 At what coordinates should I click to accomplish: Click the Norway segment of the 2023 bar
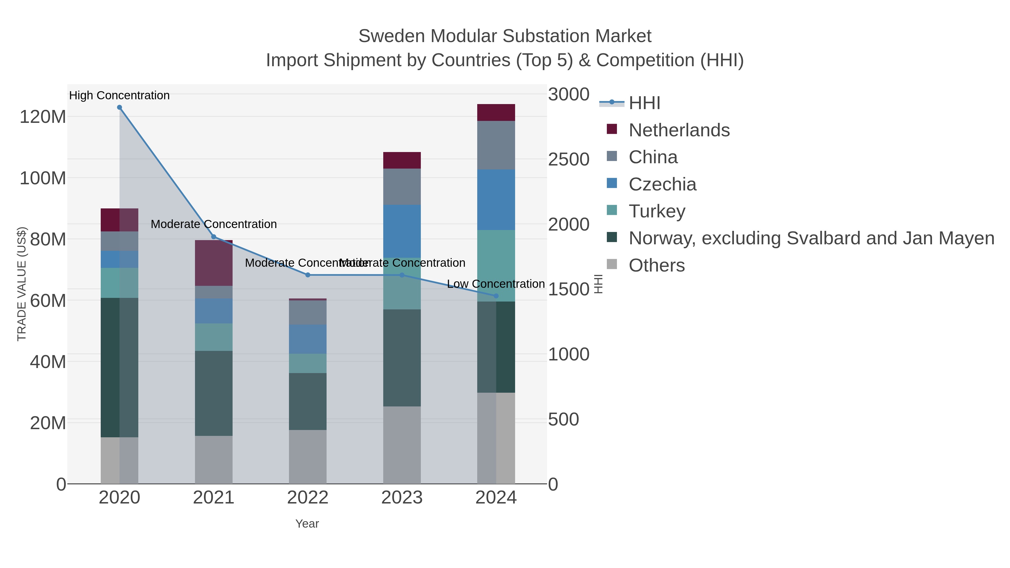pyautogui.click(x=402, y=358)
